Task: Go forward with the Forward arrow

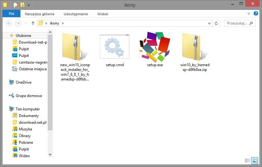Action: pyautogui.click(x=18, y=23)
